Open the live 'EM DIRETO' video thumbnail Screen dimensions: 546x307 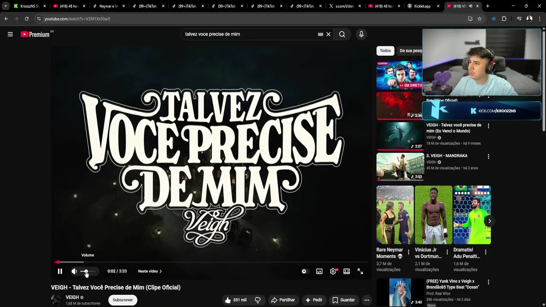tap(399, 75)
